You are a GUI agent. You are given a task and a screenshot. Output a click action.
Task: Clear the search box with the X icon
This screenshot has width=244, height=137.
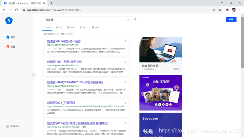[x=128, y=20]
